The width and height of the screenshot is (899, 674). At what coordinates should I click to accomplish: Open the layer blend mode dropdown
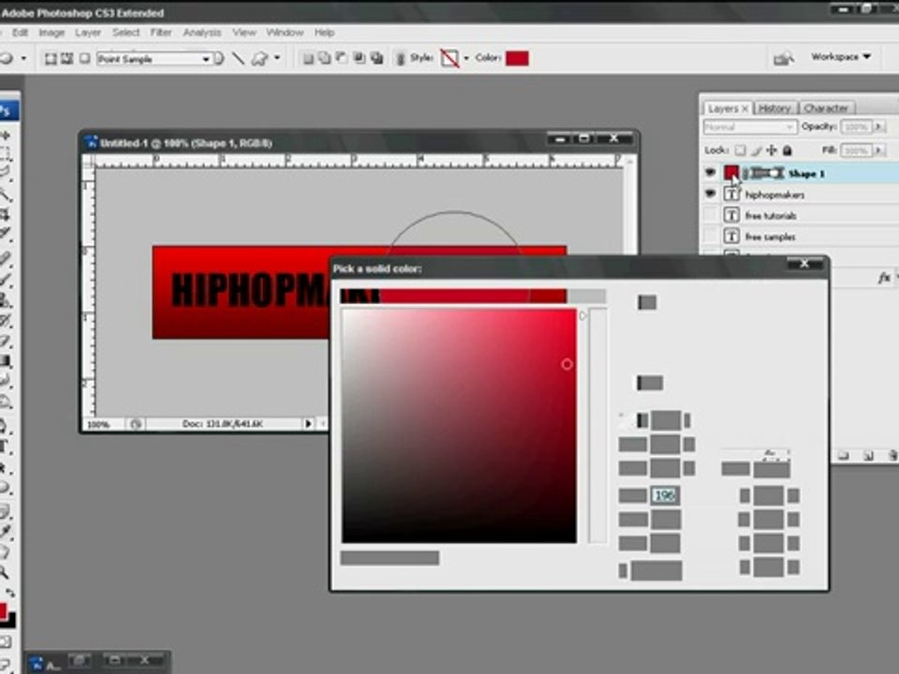[x=750, y=126]
